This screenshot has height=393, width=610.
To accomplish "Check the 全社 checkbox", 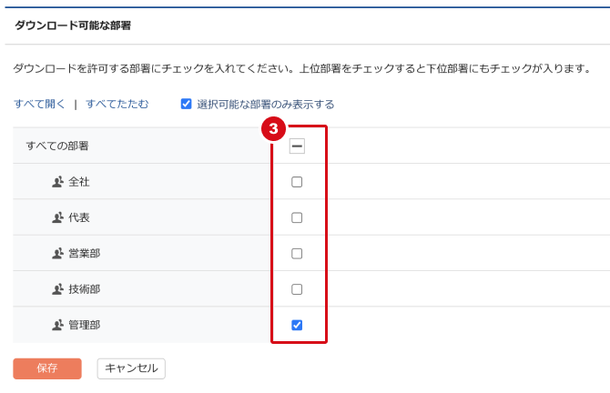I will click(297, 182).
